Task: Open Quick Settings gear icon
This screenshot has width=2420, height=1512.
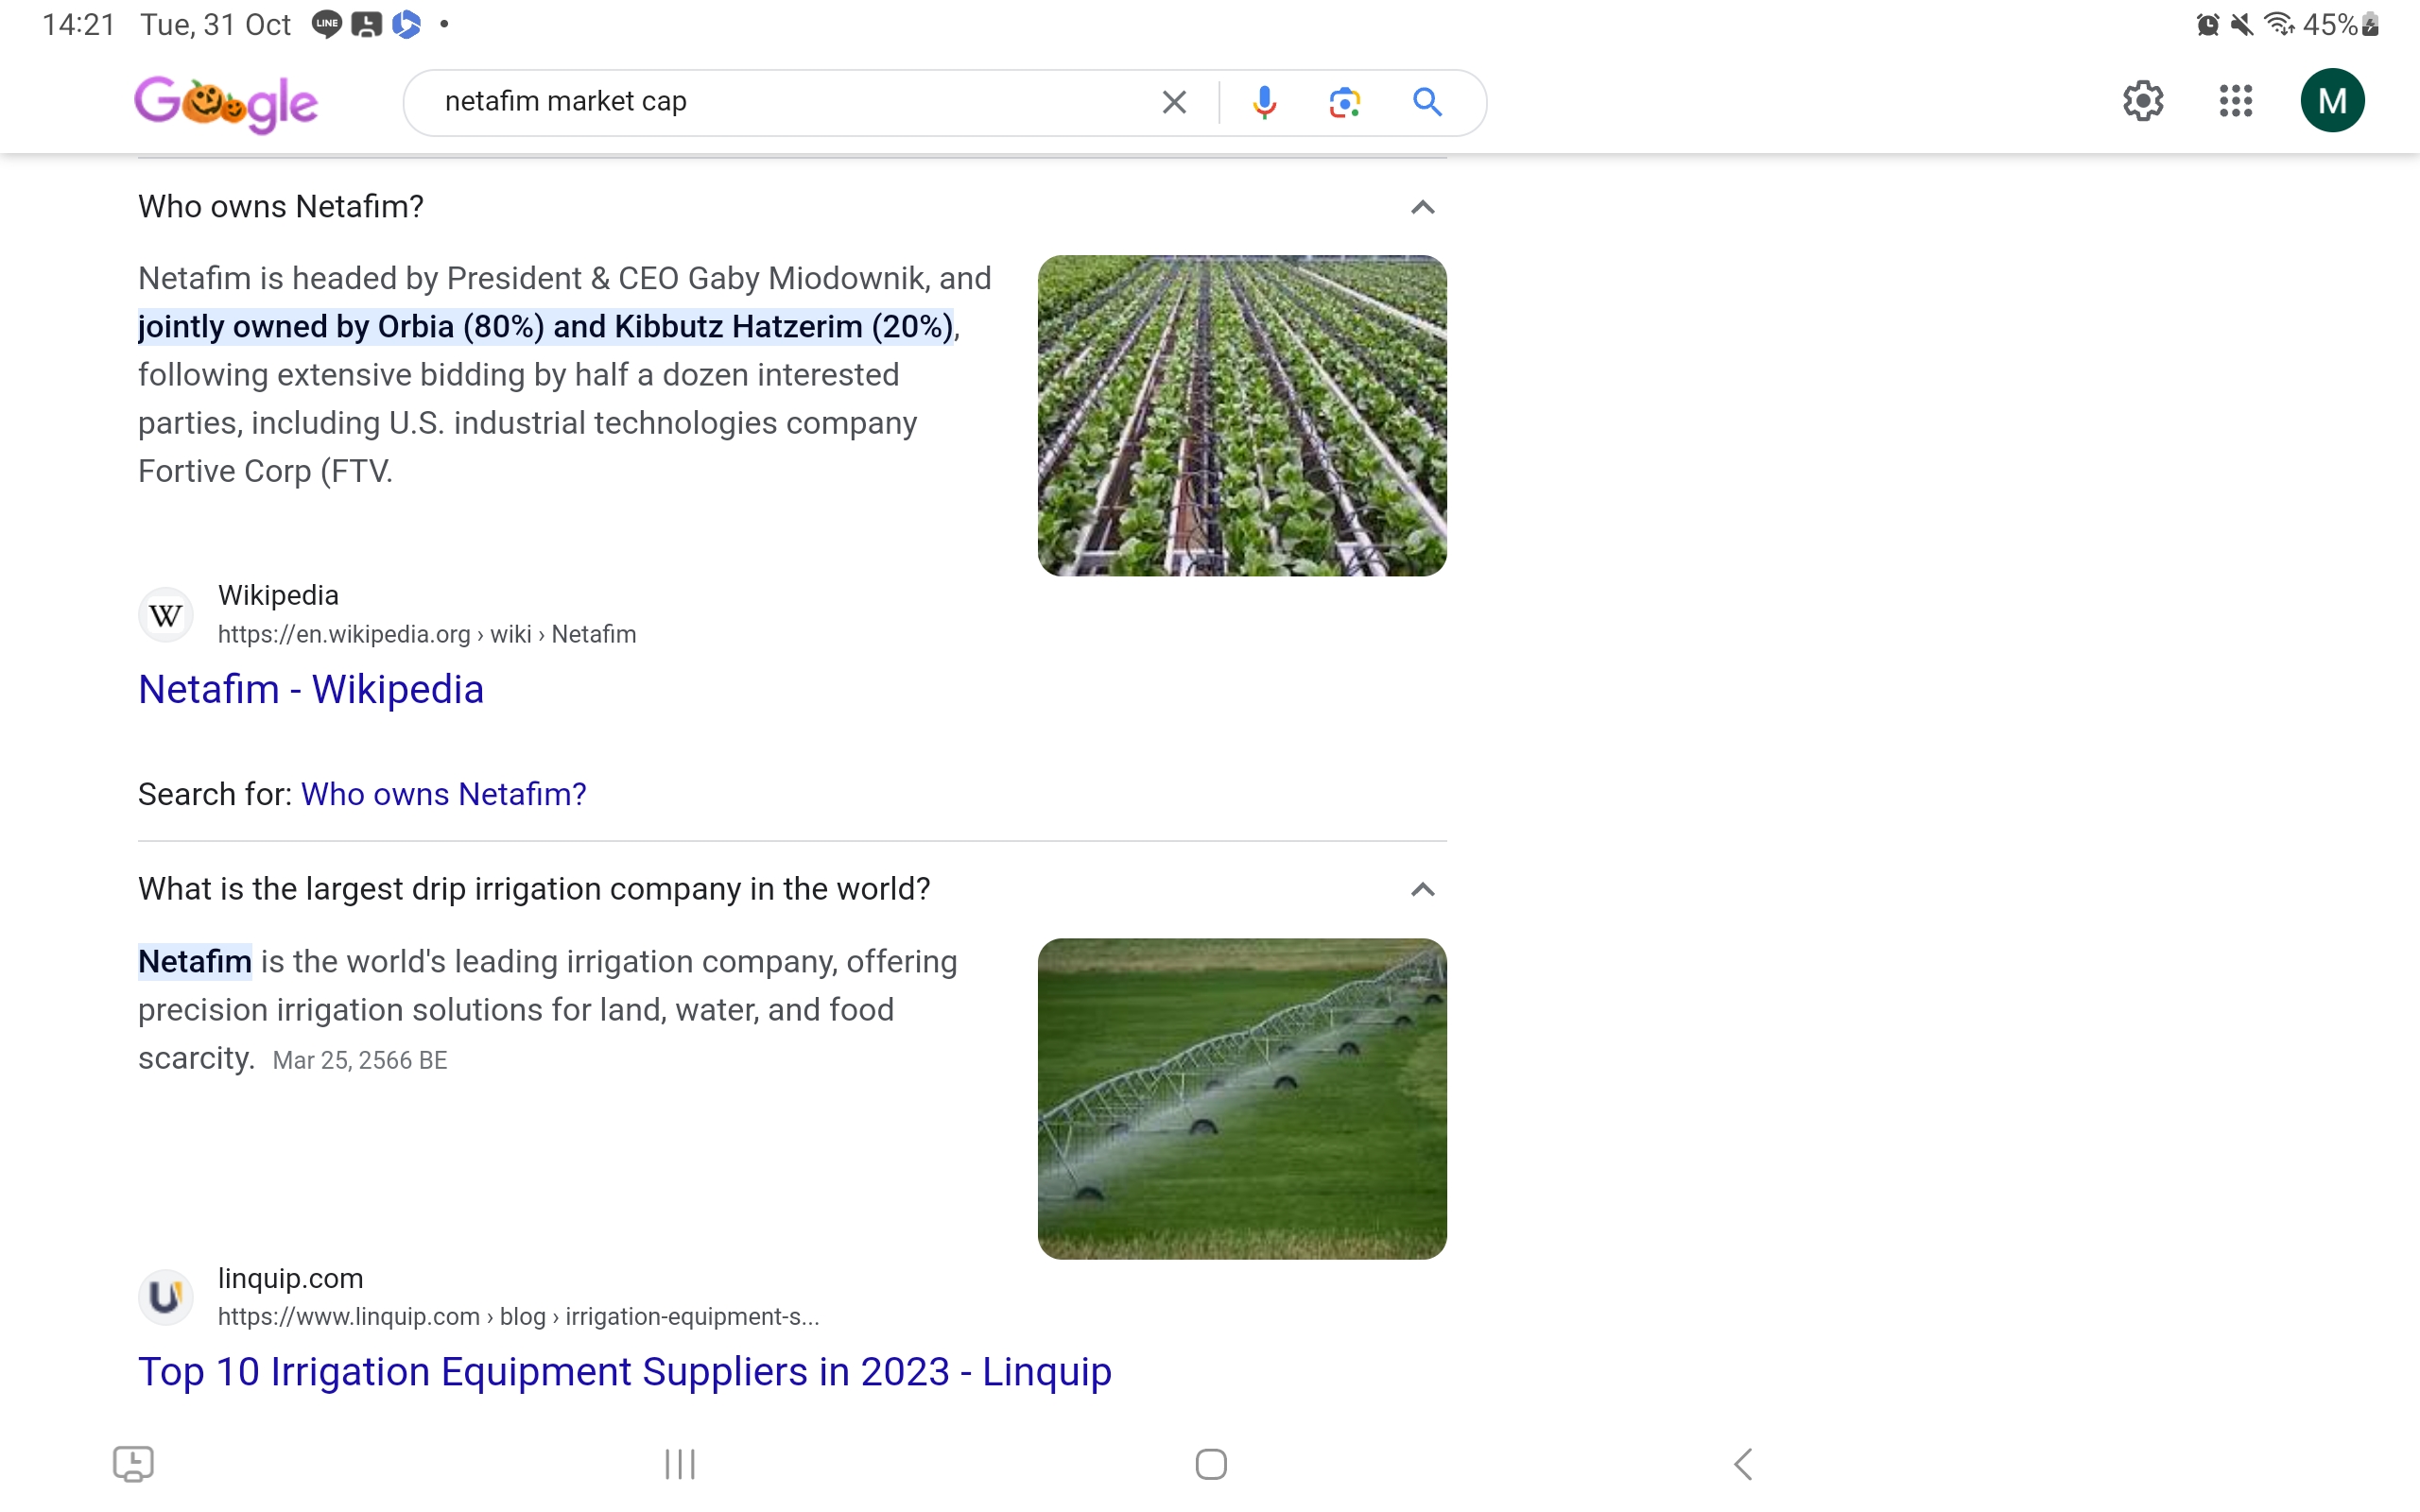Action: point(2143,101)
